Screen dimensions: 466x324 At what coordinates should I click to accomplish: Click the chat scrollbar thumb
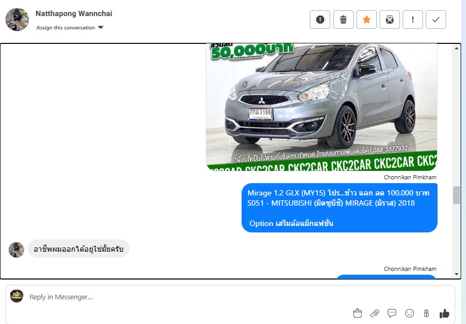pos(456,195)
